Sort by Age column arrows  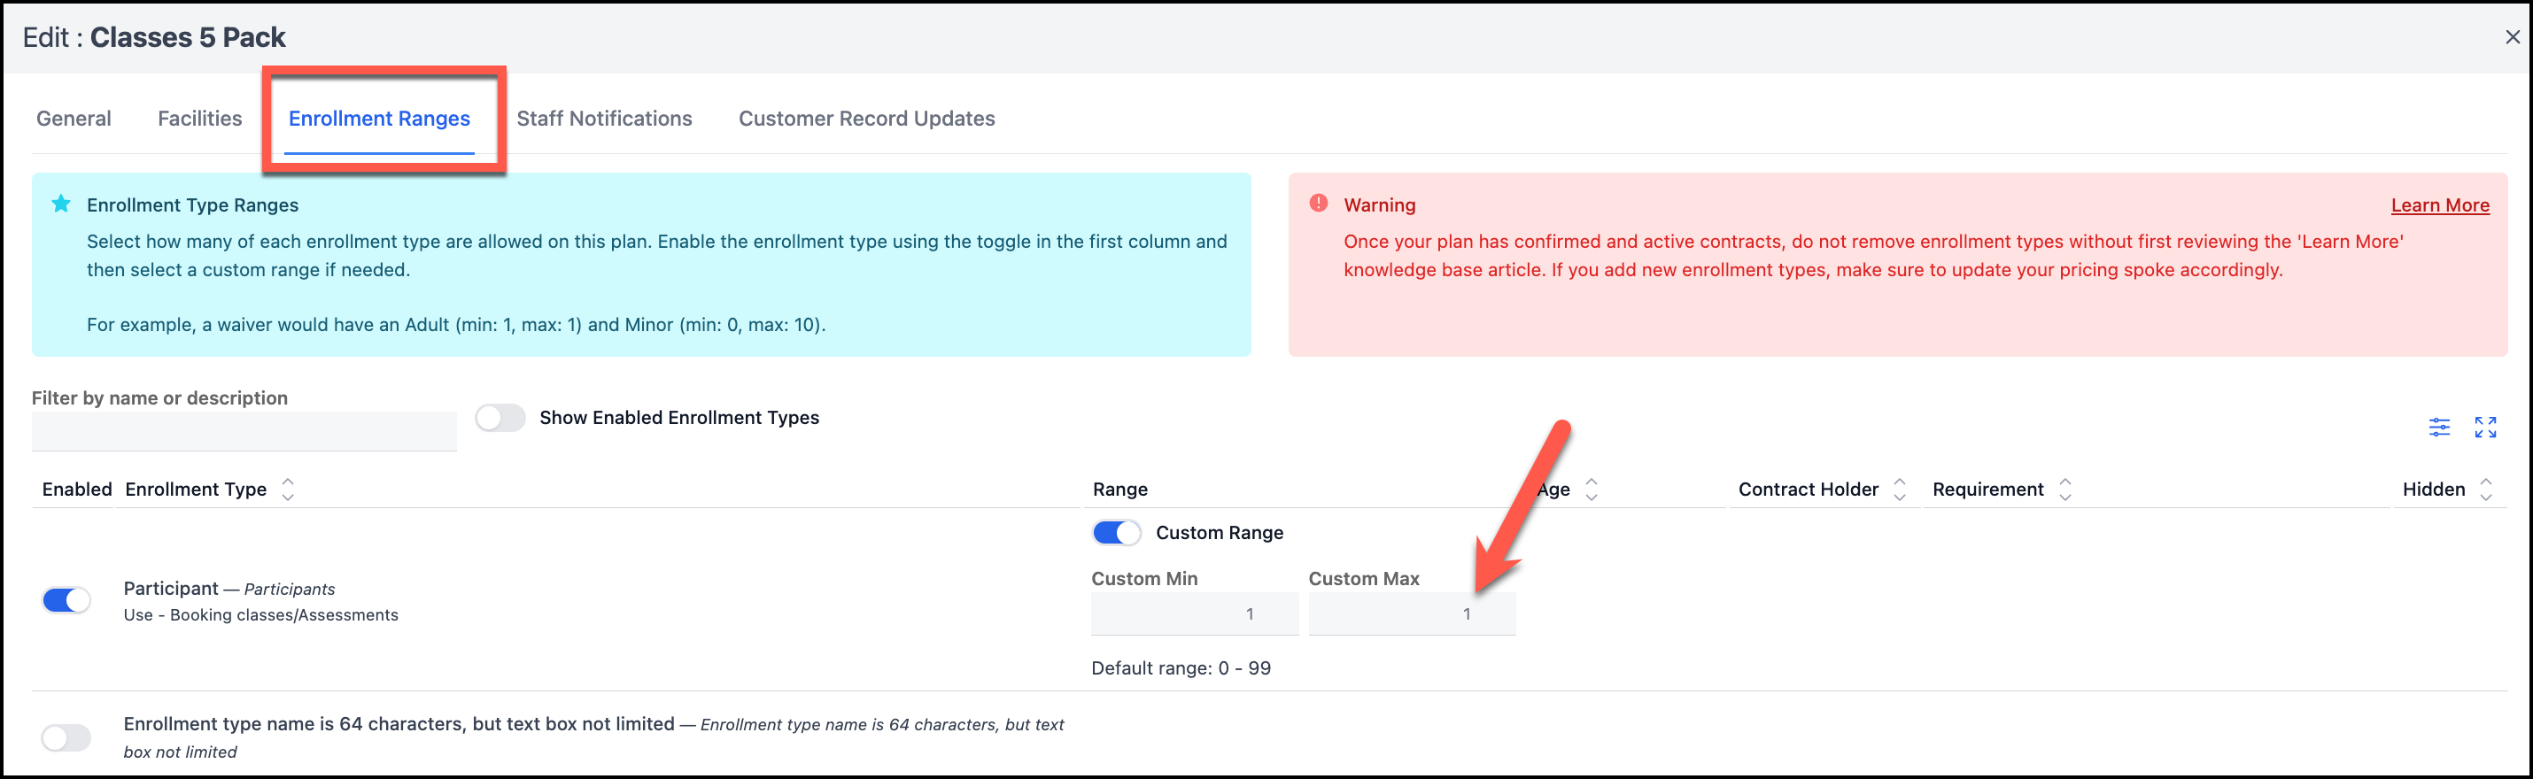[1591, 490]
